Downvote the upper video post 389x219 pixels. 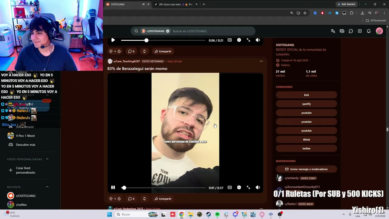click(x=119, y=51)
